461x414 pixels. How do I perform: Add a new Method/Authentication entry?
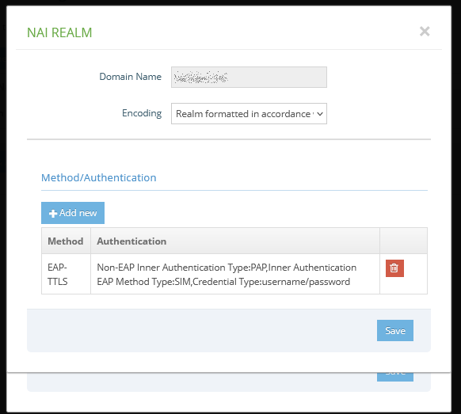(73, 213)
